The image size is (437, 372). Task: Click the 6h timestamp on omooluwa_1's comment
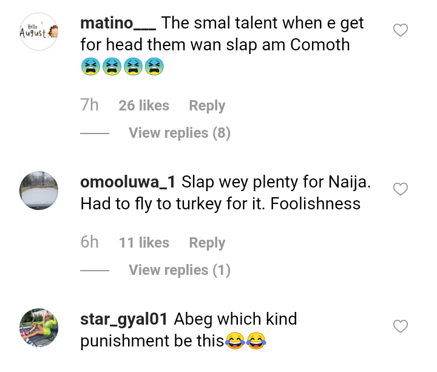click(x=89, y=242)
